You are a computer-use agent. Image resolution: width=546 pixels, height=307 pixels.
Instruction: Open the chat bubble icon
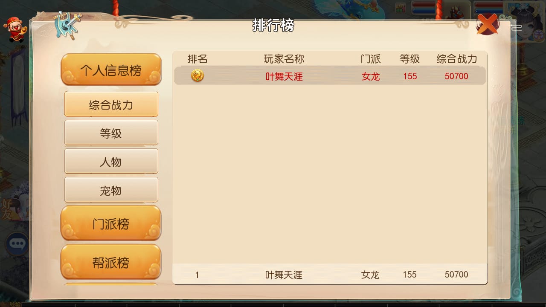pyautogui.click(x=17, y=243)
